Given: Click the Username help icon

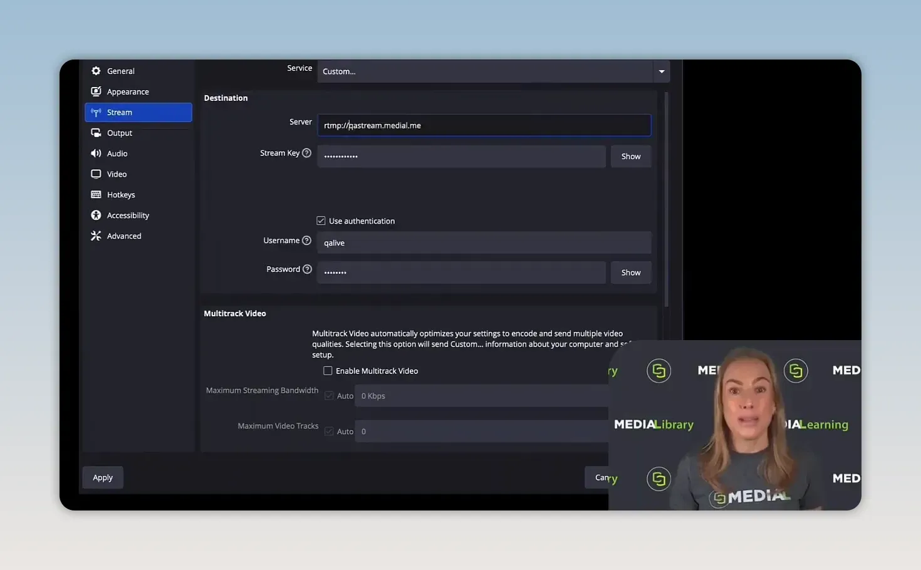Looking at the screenshot, I should tap(306, 241).
